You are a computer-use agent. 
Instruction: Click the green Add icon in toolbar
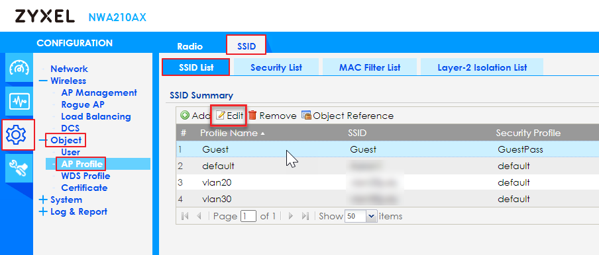click(185, 116)
